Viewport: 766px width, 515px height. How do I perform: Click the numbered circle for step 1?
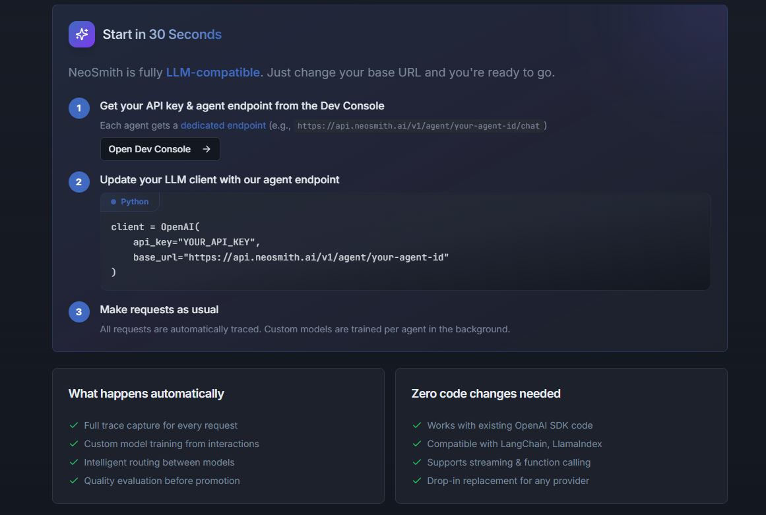(x=79, y=107)
